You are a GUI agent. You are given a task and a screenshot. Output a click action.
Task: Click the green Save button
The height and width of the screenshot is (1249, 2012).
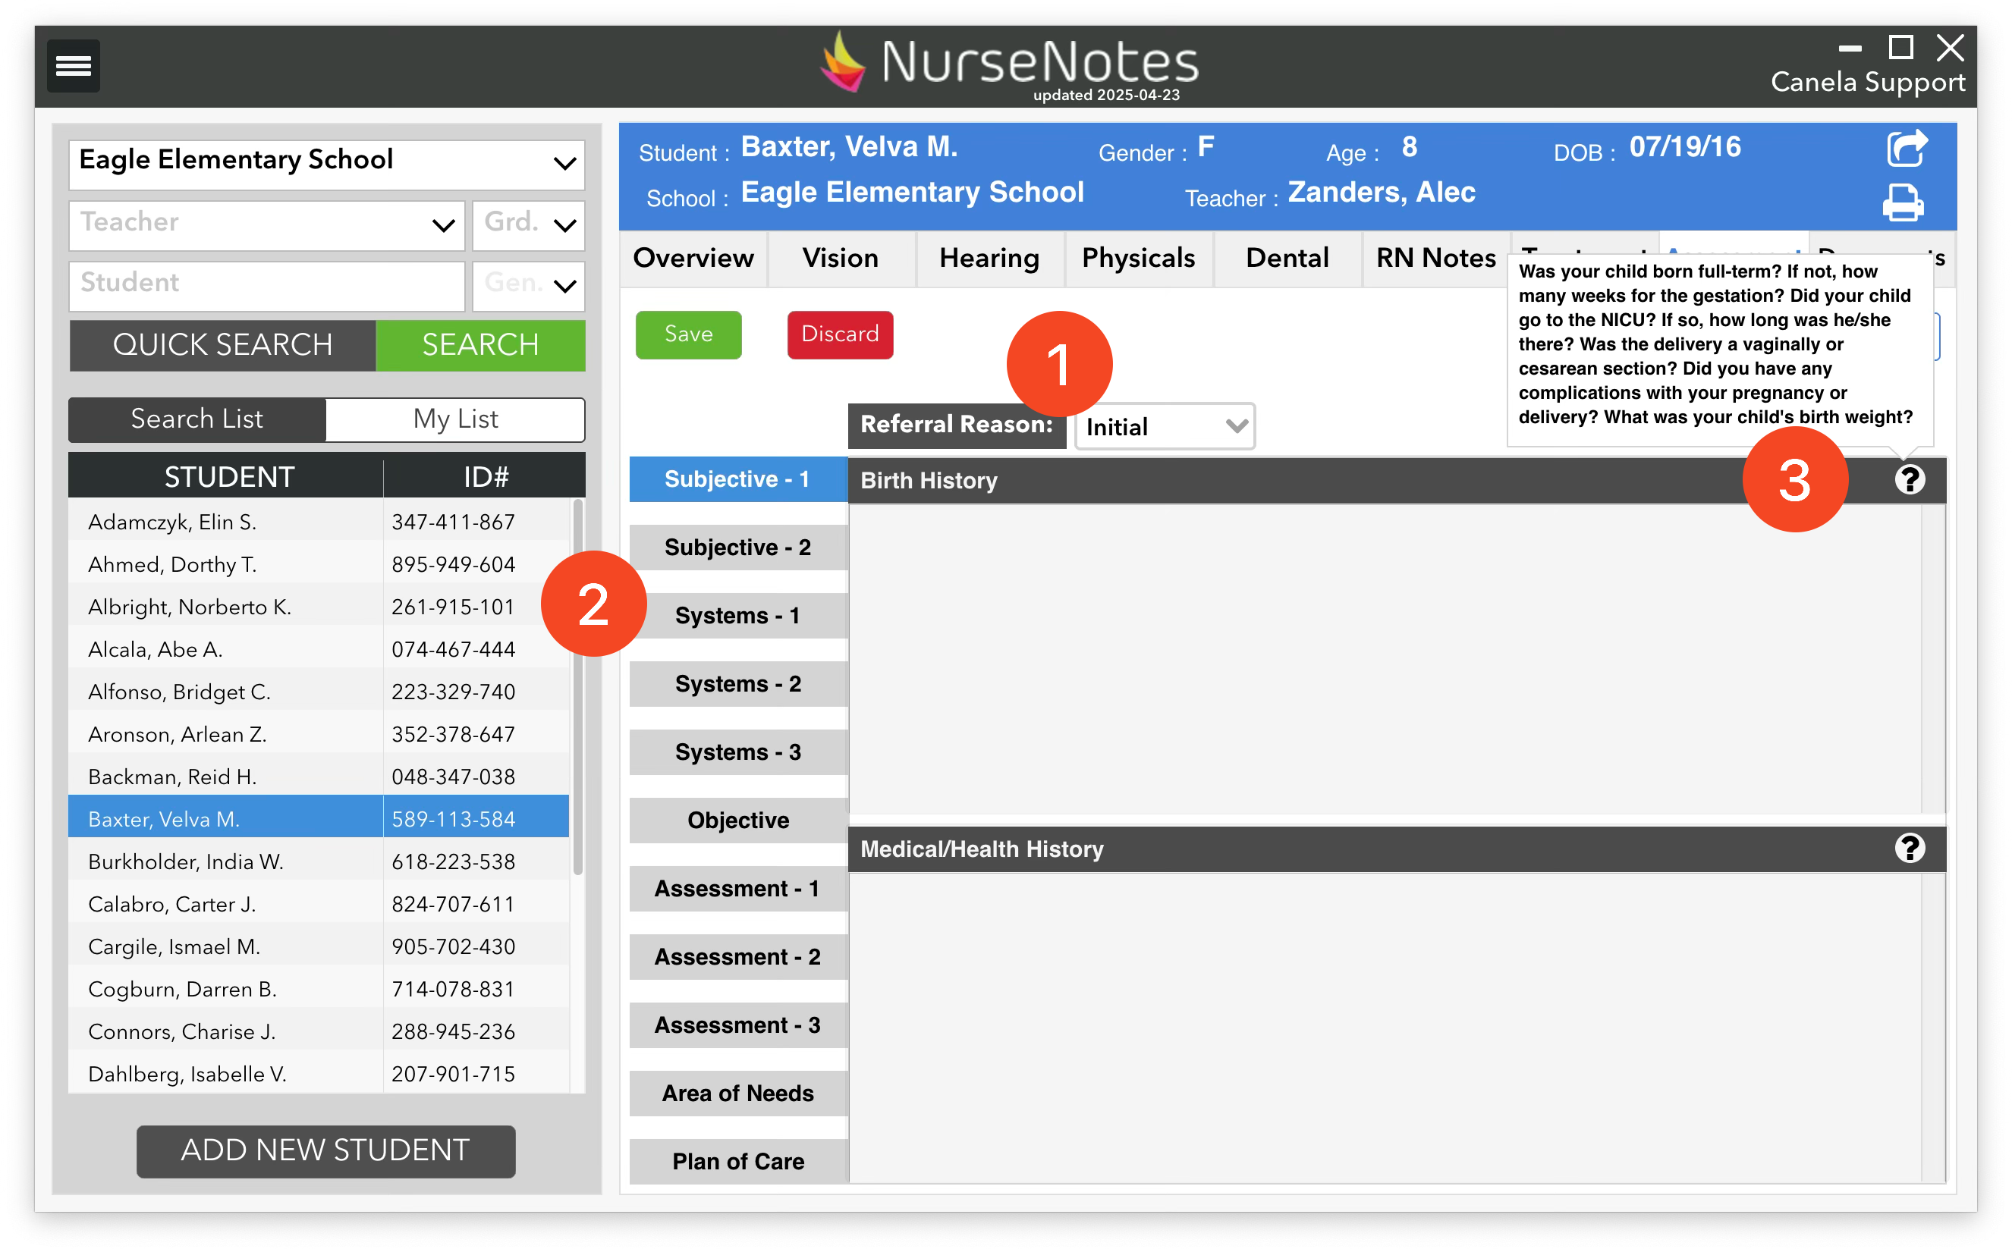tap(688, 334)
